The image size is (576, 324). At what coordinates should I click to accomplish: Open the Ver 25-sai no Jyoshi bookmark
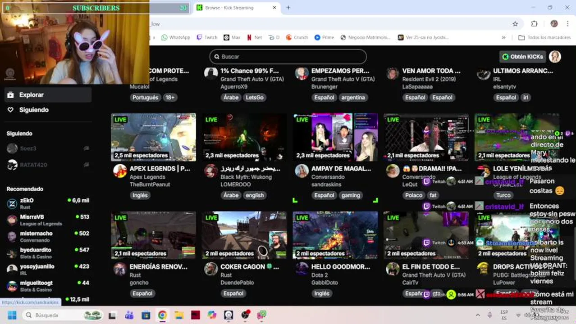423,37
